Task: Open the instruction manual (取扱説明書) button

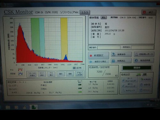Action: click(x=144, y=60)
